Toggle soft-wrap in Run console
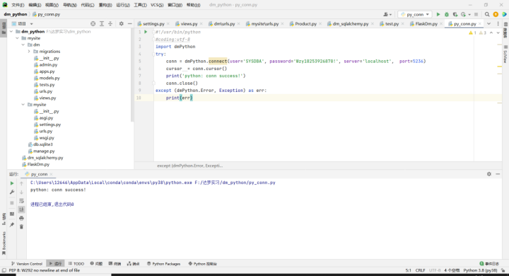Image resolution: width=509 pixels, height=276 pixels. coord(21,201)
